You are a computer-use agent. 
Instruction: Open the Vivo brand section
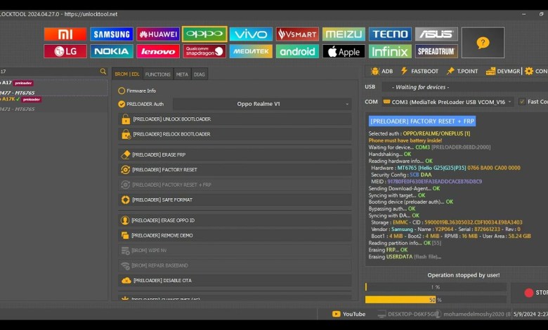point(251,34)
